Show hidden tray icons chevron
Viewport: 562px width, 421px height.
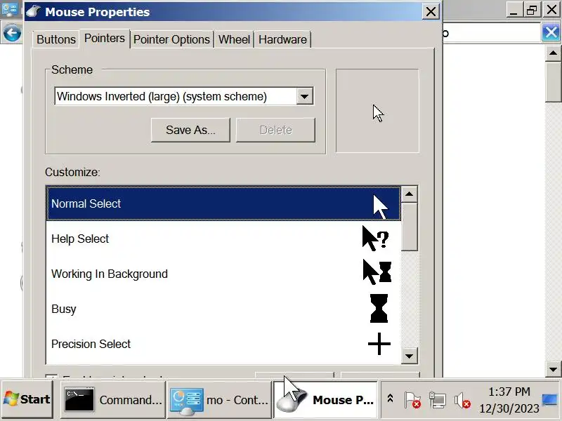[391, 399]
